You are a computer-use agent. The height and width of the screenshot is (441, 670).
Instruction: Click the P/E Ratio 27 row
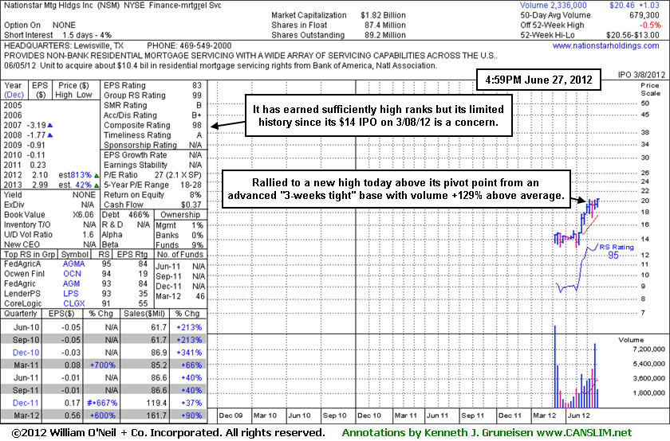(x=152, y=175)
